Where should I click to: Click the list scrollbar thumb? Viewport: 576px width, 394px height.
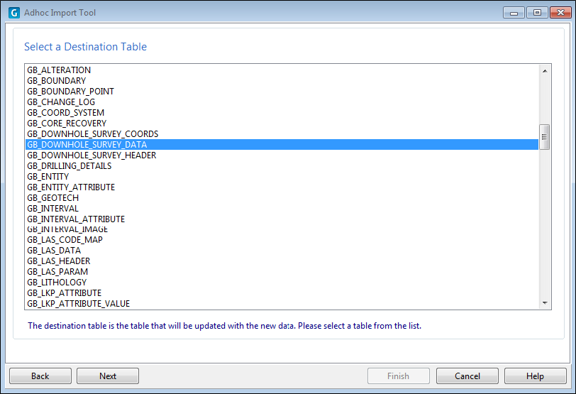(x=544, y=137)
